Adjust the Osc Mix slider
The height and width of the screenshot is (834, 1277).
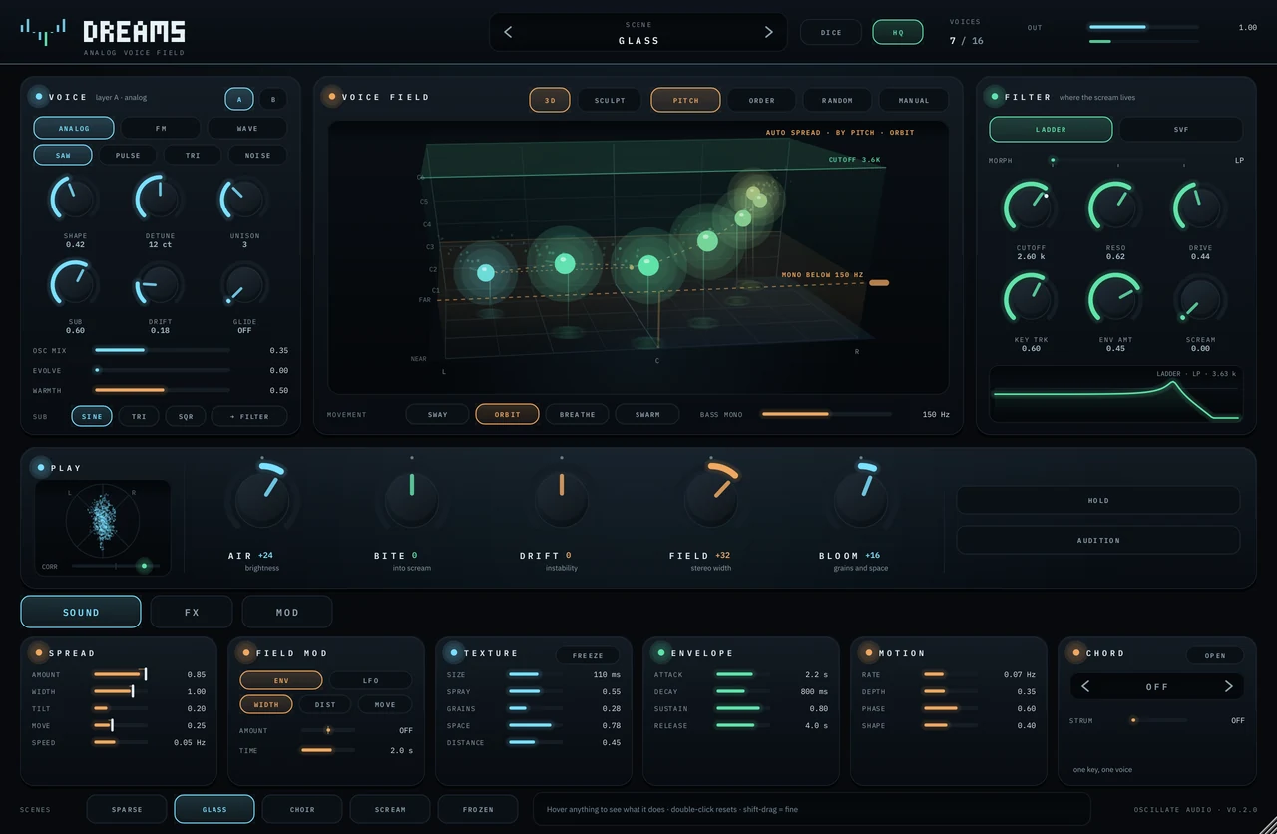(162, 350)
